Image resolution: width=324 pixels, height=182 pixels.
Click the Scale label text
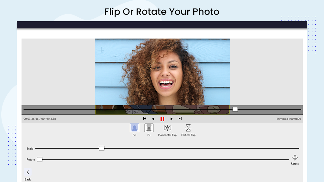[30, 149]
